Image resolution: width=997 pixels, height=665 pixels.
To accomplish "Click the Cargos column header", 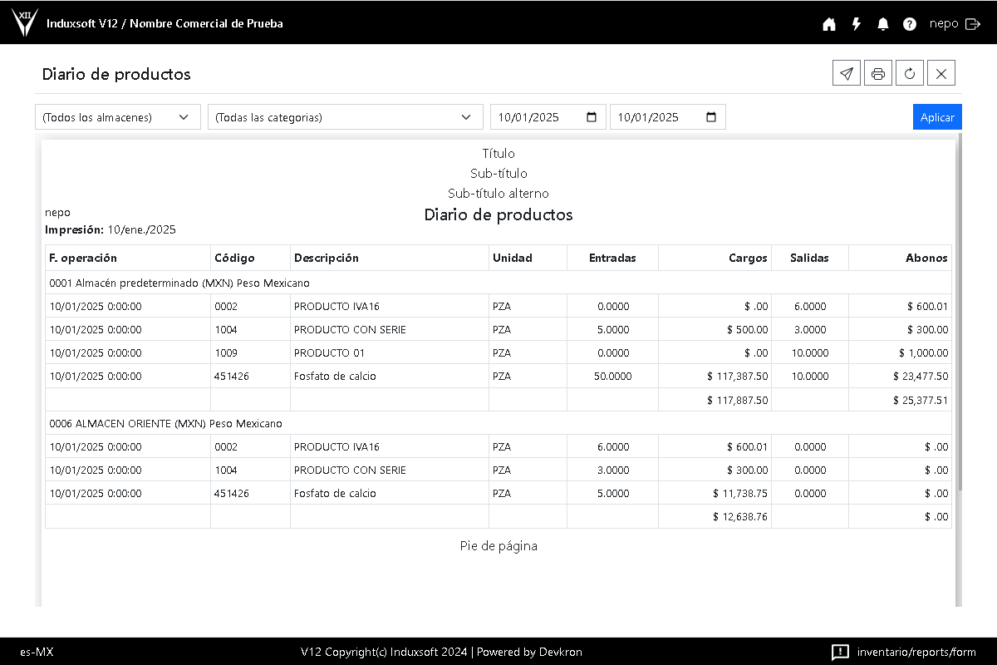I will pos(748,258).
